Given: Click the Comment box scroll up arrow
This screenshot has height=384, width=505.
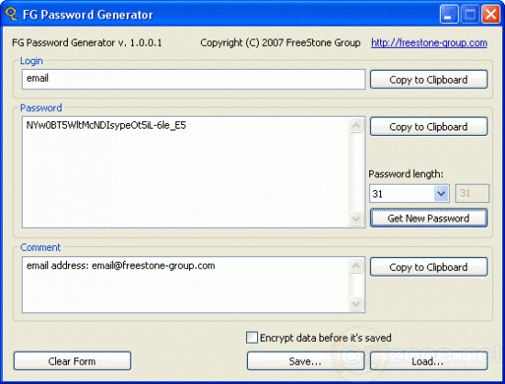Looking at the screenshot, I should (356, 265).
